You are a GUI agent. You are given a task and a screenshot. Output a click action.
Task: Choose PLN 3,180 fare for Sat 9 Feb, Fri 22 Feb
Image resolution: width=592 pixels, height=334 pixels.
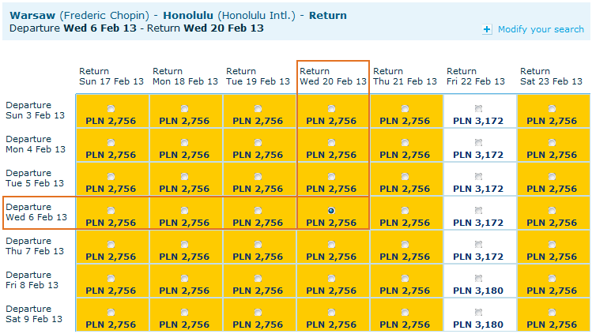[x=478, y=312]
